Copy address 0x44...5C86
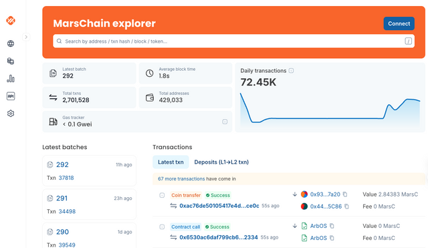Viewport: 428px width, 248px height. click(x=346, y=207)
